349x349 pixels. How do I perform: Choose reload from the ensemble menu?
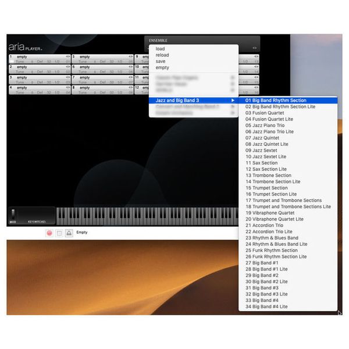click(162, 55)
